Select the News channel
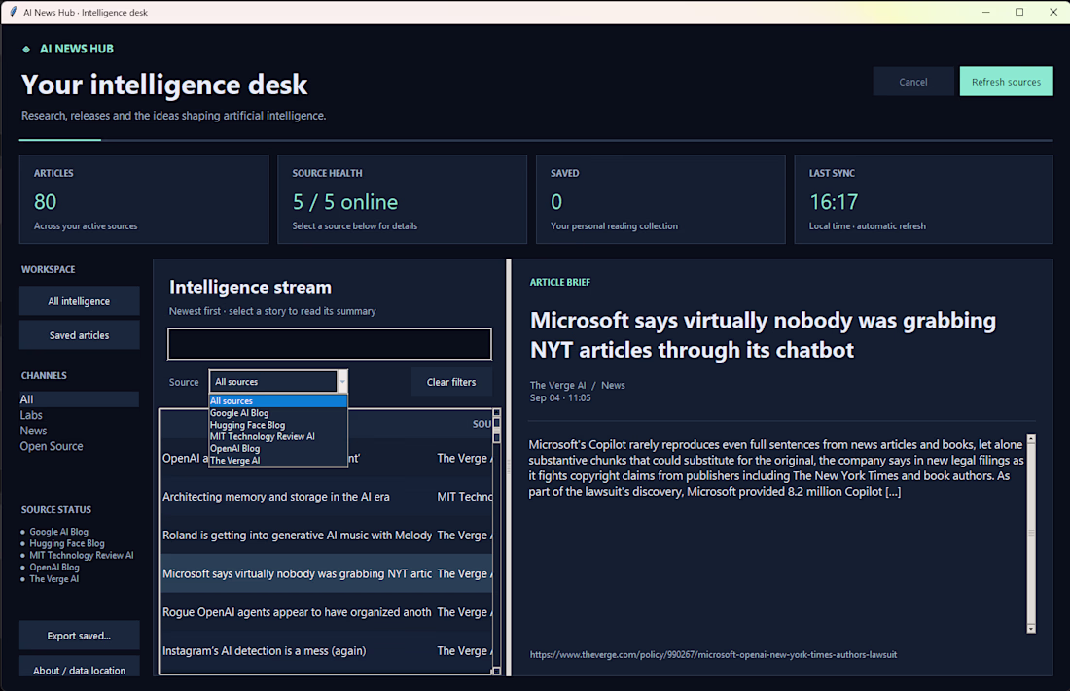The height and width of the screenshot is (691, 1070). [x=79, y=431]
